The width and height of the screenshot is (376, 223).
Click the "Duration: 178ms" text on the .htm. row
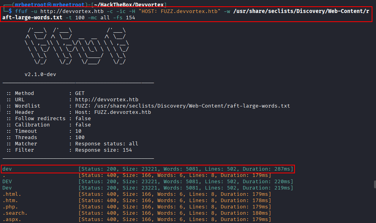(x=244, y=201)
